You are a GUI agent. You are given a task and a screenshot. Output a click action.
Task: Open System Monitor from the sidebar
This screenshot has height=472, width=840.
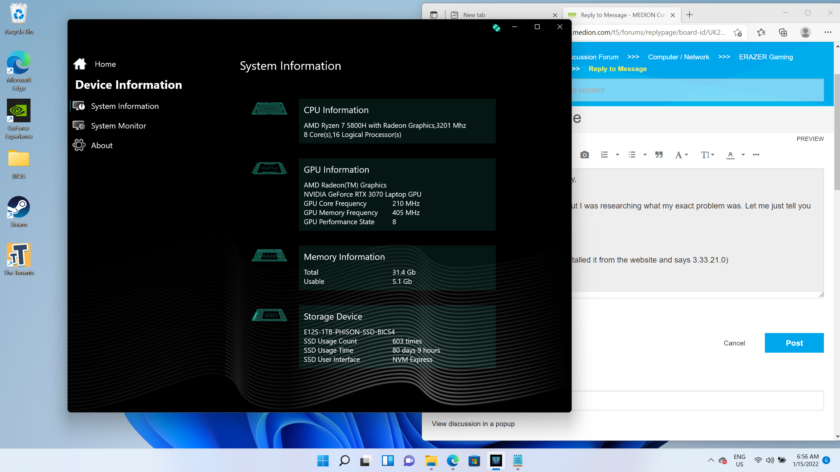pyautogui.click(x=118, y=126)
